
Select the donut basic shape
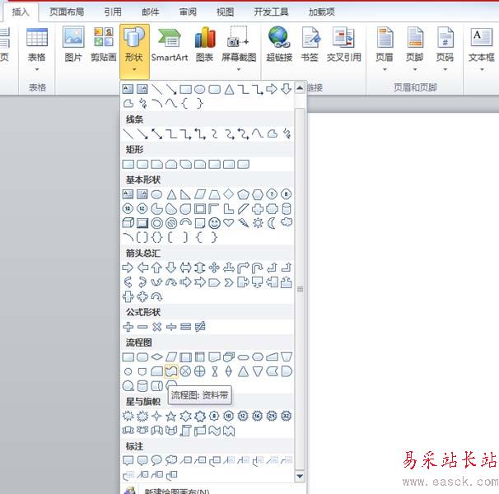156,223
